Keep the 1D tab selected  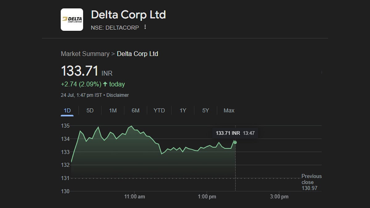pyautogui.click(x=67, y=110)
